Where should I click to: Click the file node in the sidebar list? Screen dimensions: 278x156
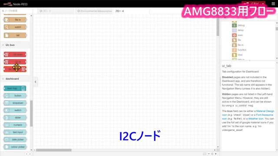tap(237, 40)
